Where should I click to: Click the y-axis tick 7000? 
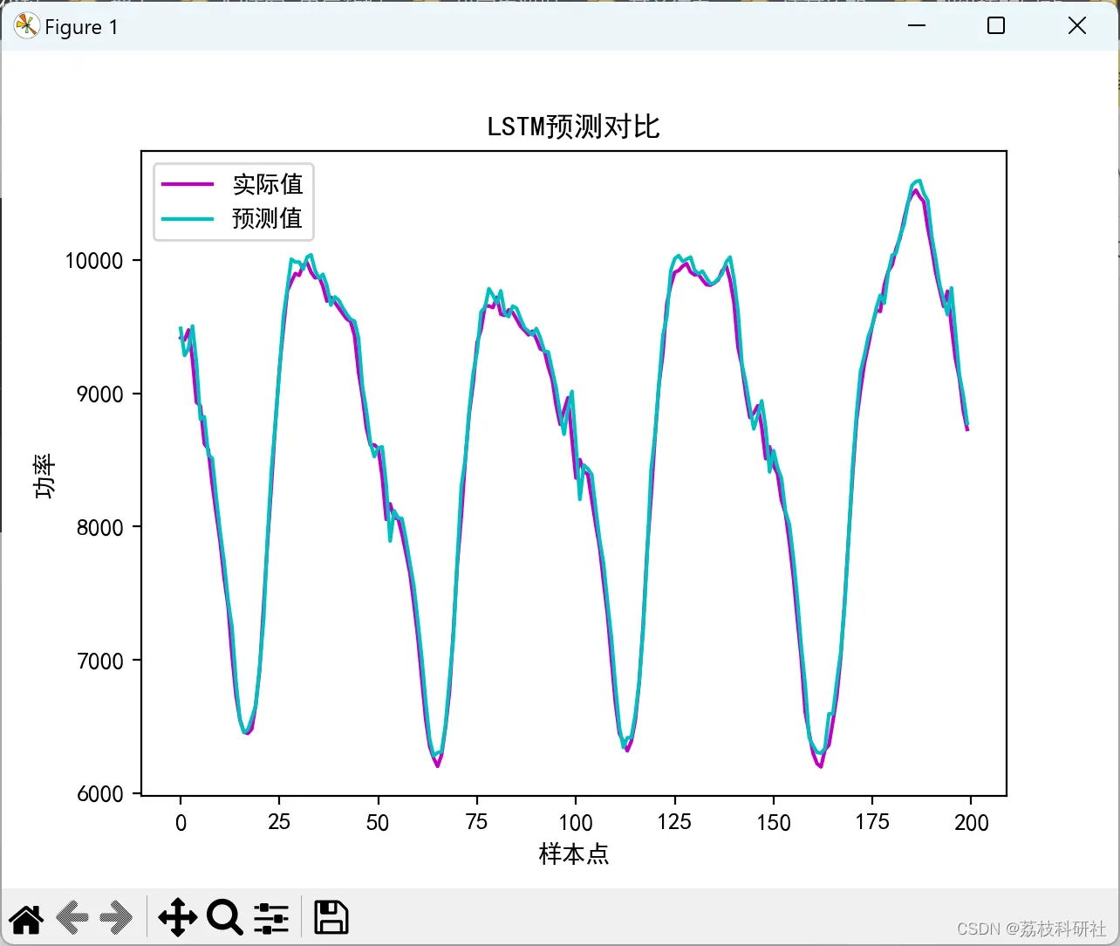(x=100, y=662)
